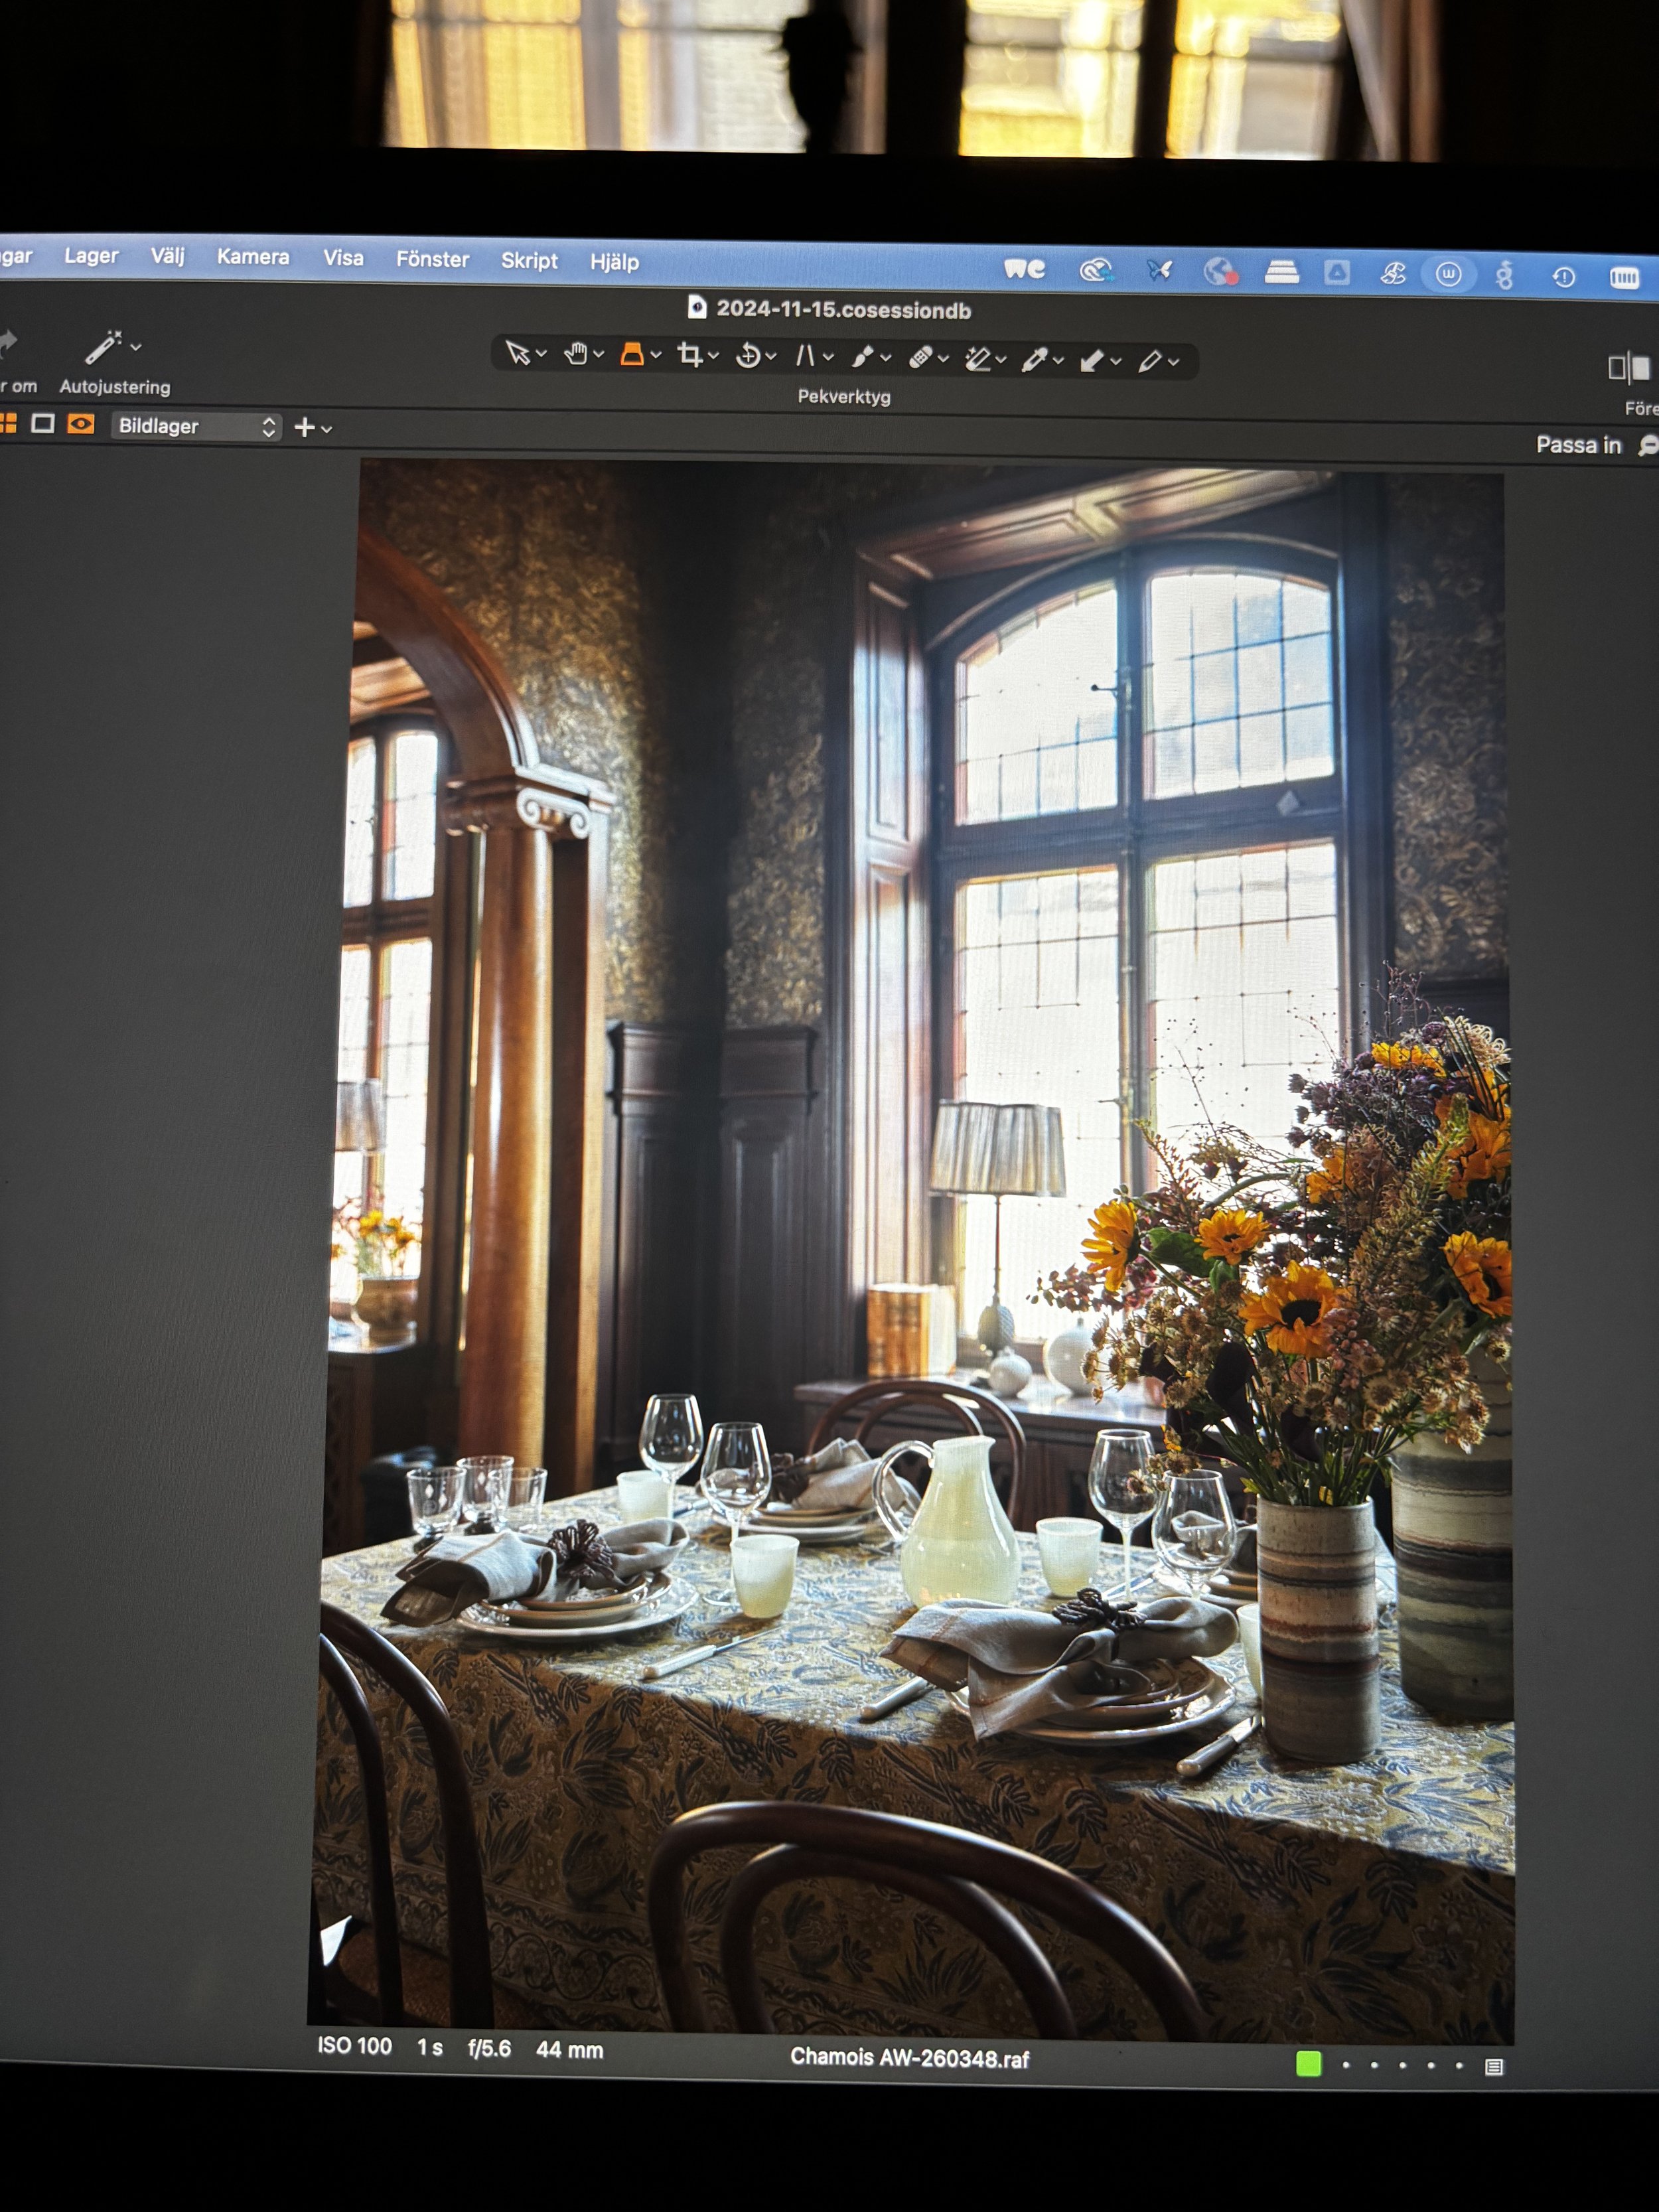Image resolution: width=1659 pixels, height=2212 pixels.
Task: Click the ISO 100 exposure value
Action: (x=354, y=2046)
